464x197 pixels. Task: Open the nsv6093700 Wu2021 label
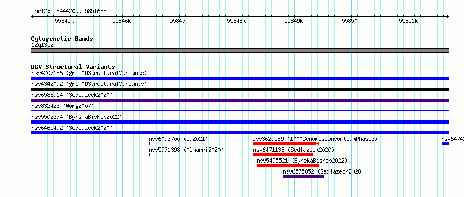coord(178,139)
